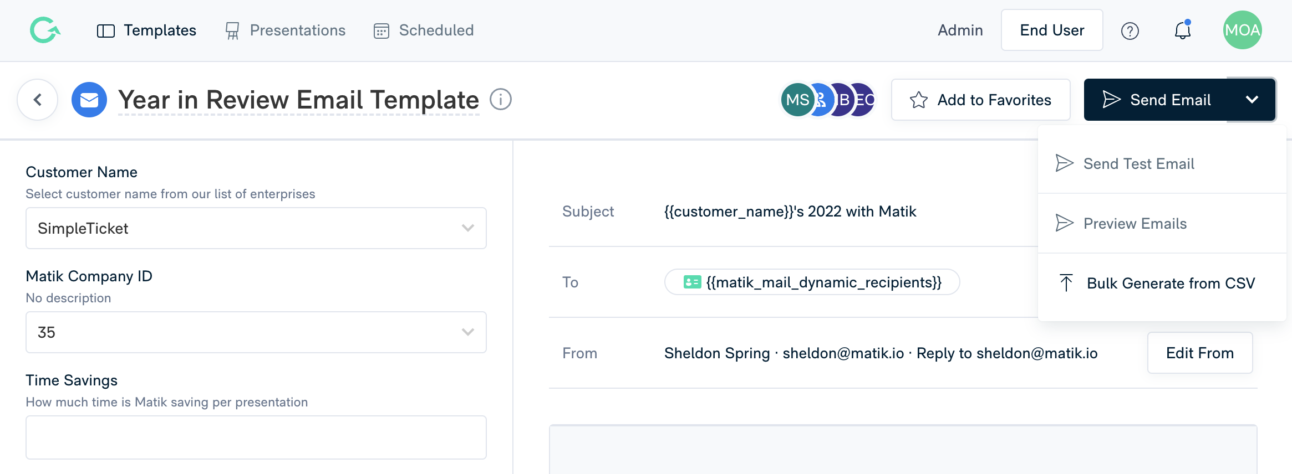Viewport: 1292px width, 474px height.
Task: Open the help question mark icon
Action: pyautogui.click(x=1130, y=31)
